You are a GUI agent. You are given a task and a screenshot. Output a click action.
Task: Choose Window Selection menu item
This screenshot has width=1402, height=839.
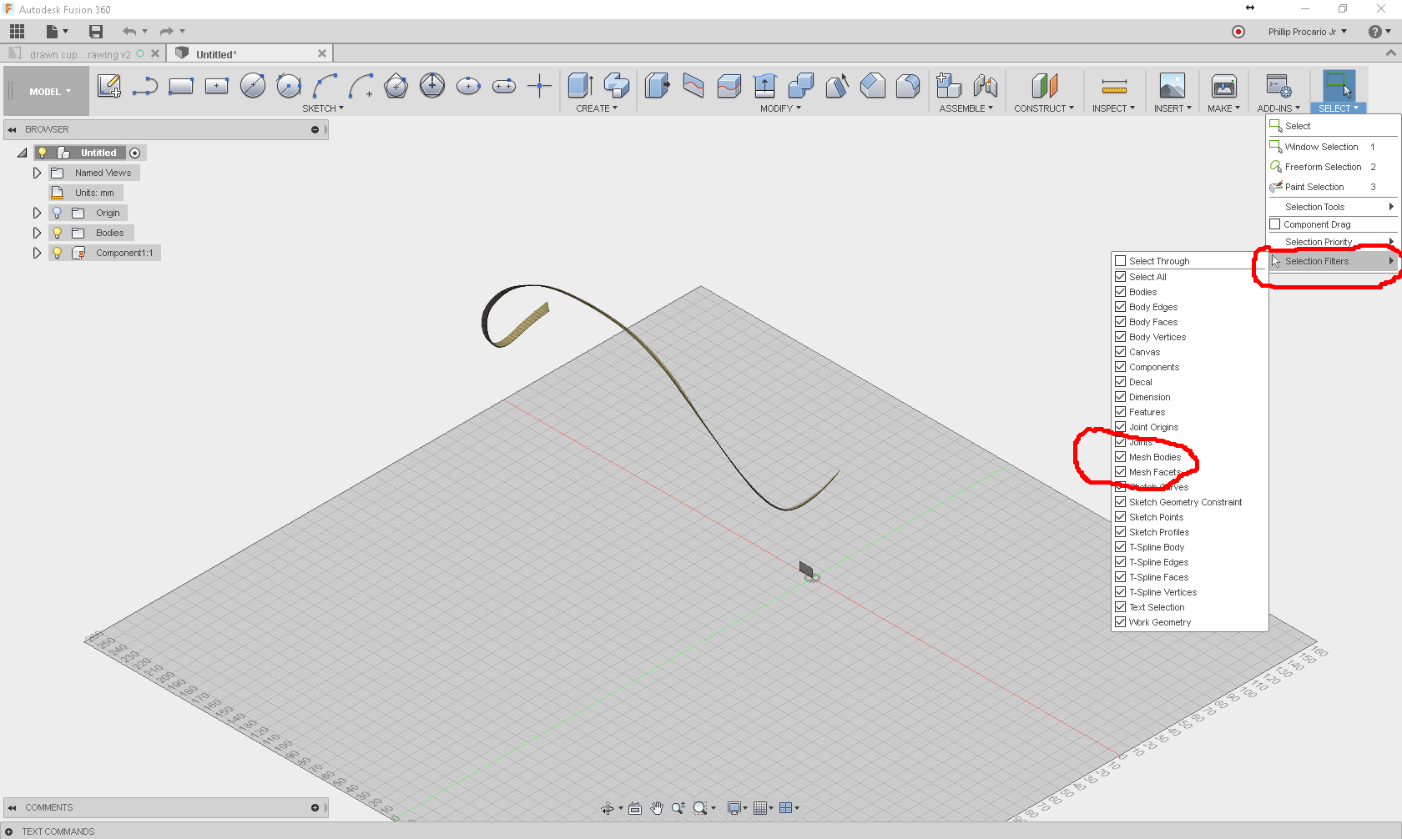1334,147
